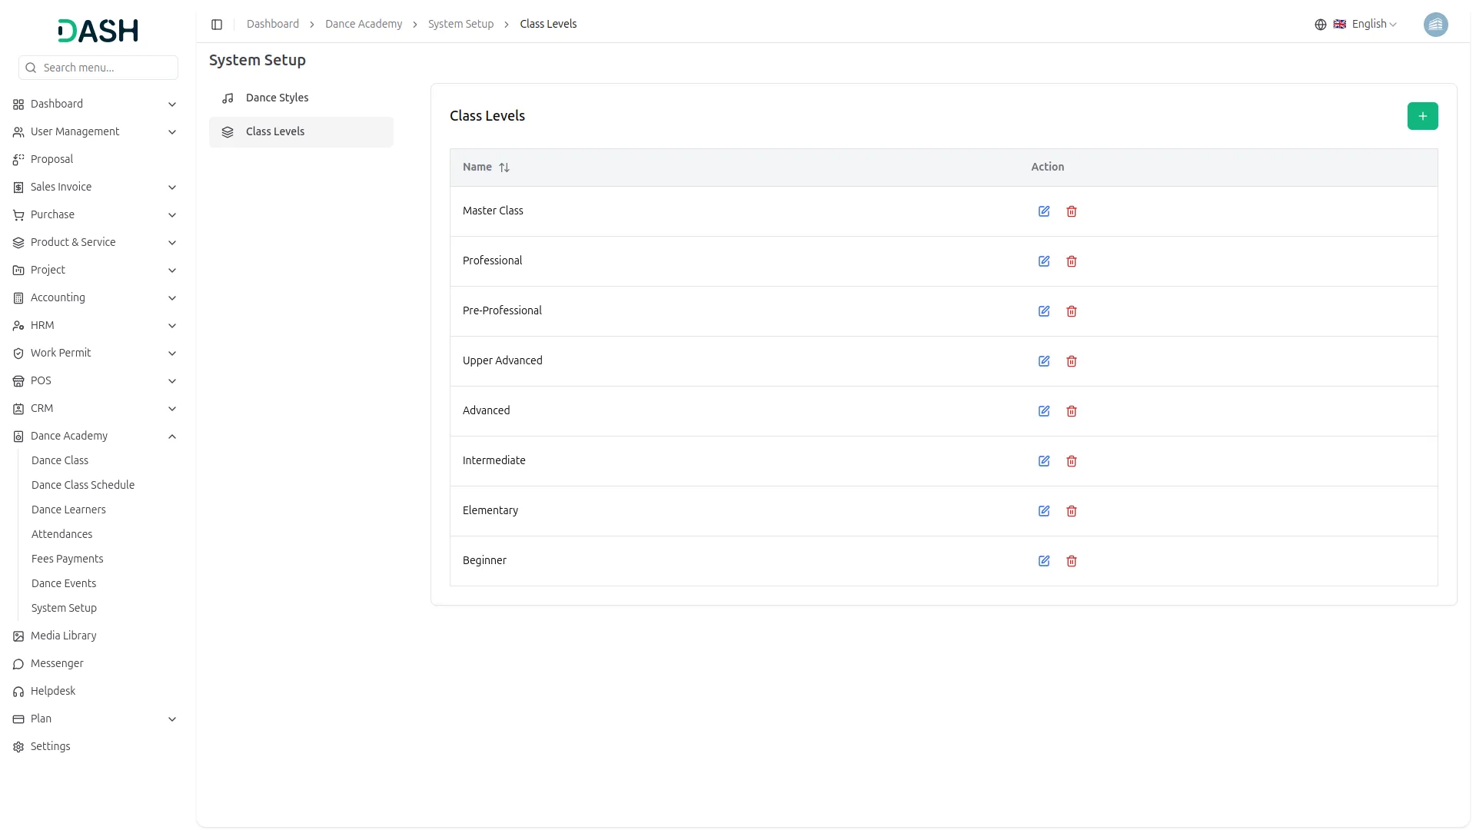
Task: Open Fees Payments in sidebar
Action: [67, 559]
